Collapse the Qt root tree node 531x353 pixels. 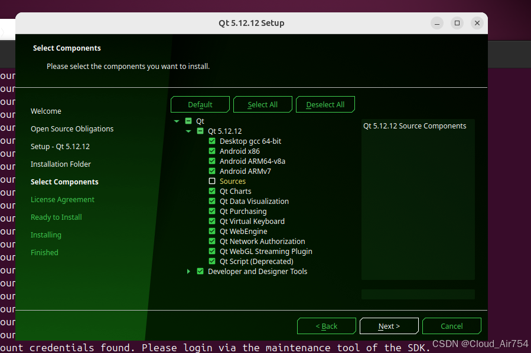click(177, 121)
